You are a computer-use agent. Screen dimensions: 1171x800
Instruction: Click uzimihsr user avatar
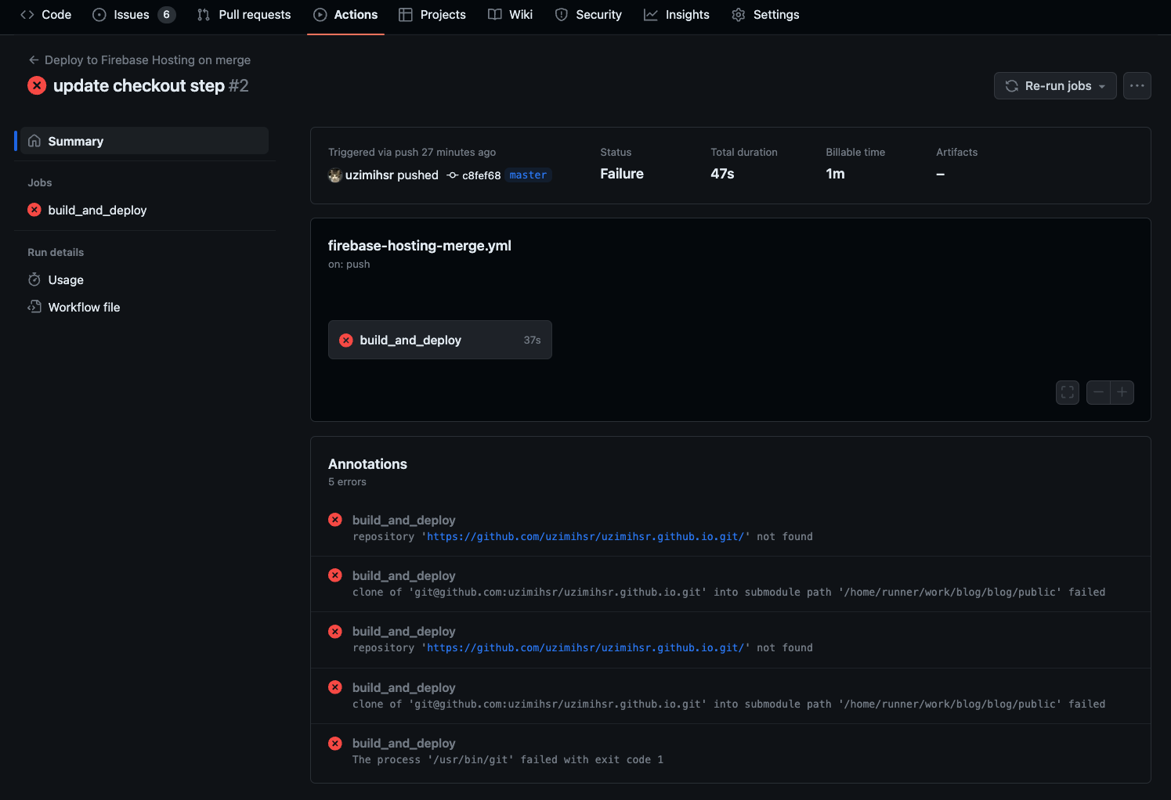point(335,175)
